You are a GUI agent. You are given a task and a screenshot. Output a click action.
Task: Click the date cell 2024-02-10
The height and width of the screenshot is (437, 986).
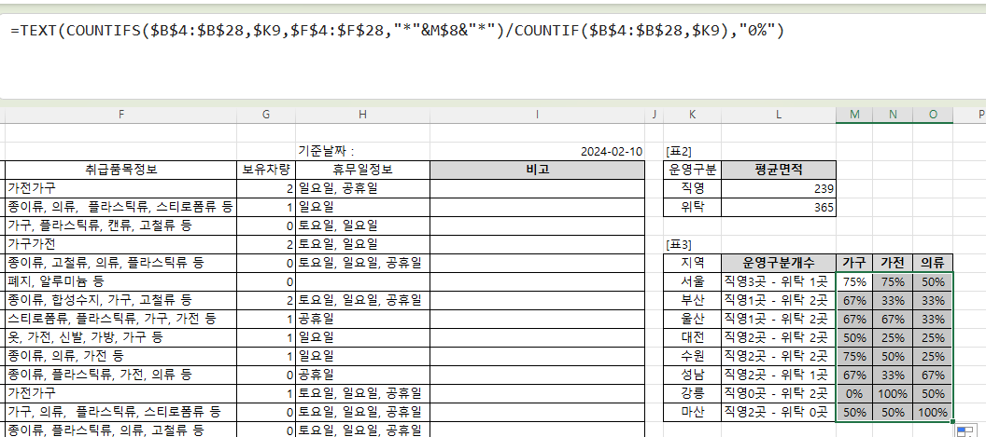coord(611,151)
